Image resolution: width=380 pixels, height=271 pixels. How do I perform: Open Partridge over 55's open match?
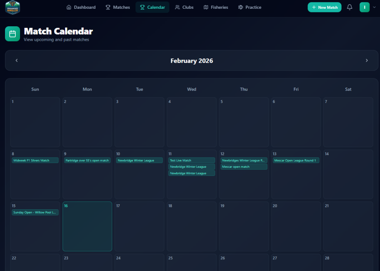87,161
